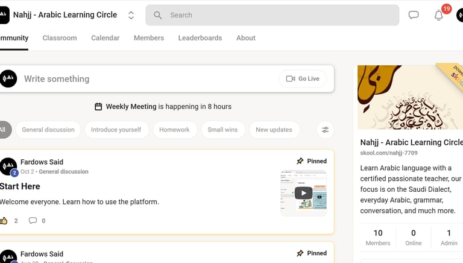The width and height of the screenshot is (463, 263).
Task: Filter by New updates category
Action: 274,130
